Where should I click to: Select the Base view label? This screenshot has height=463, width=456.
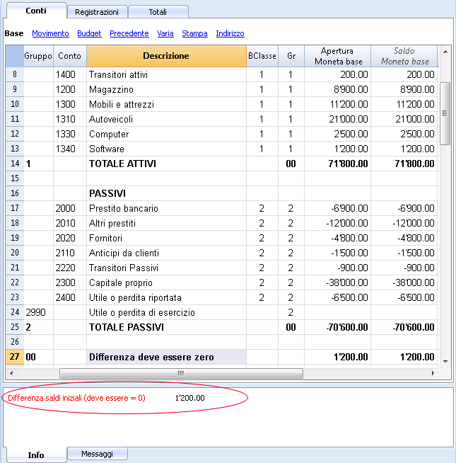point(14,33)
